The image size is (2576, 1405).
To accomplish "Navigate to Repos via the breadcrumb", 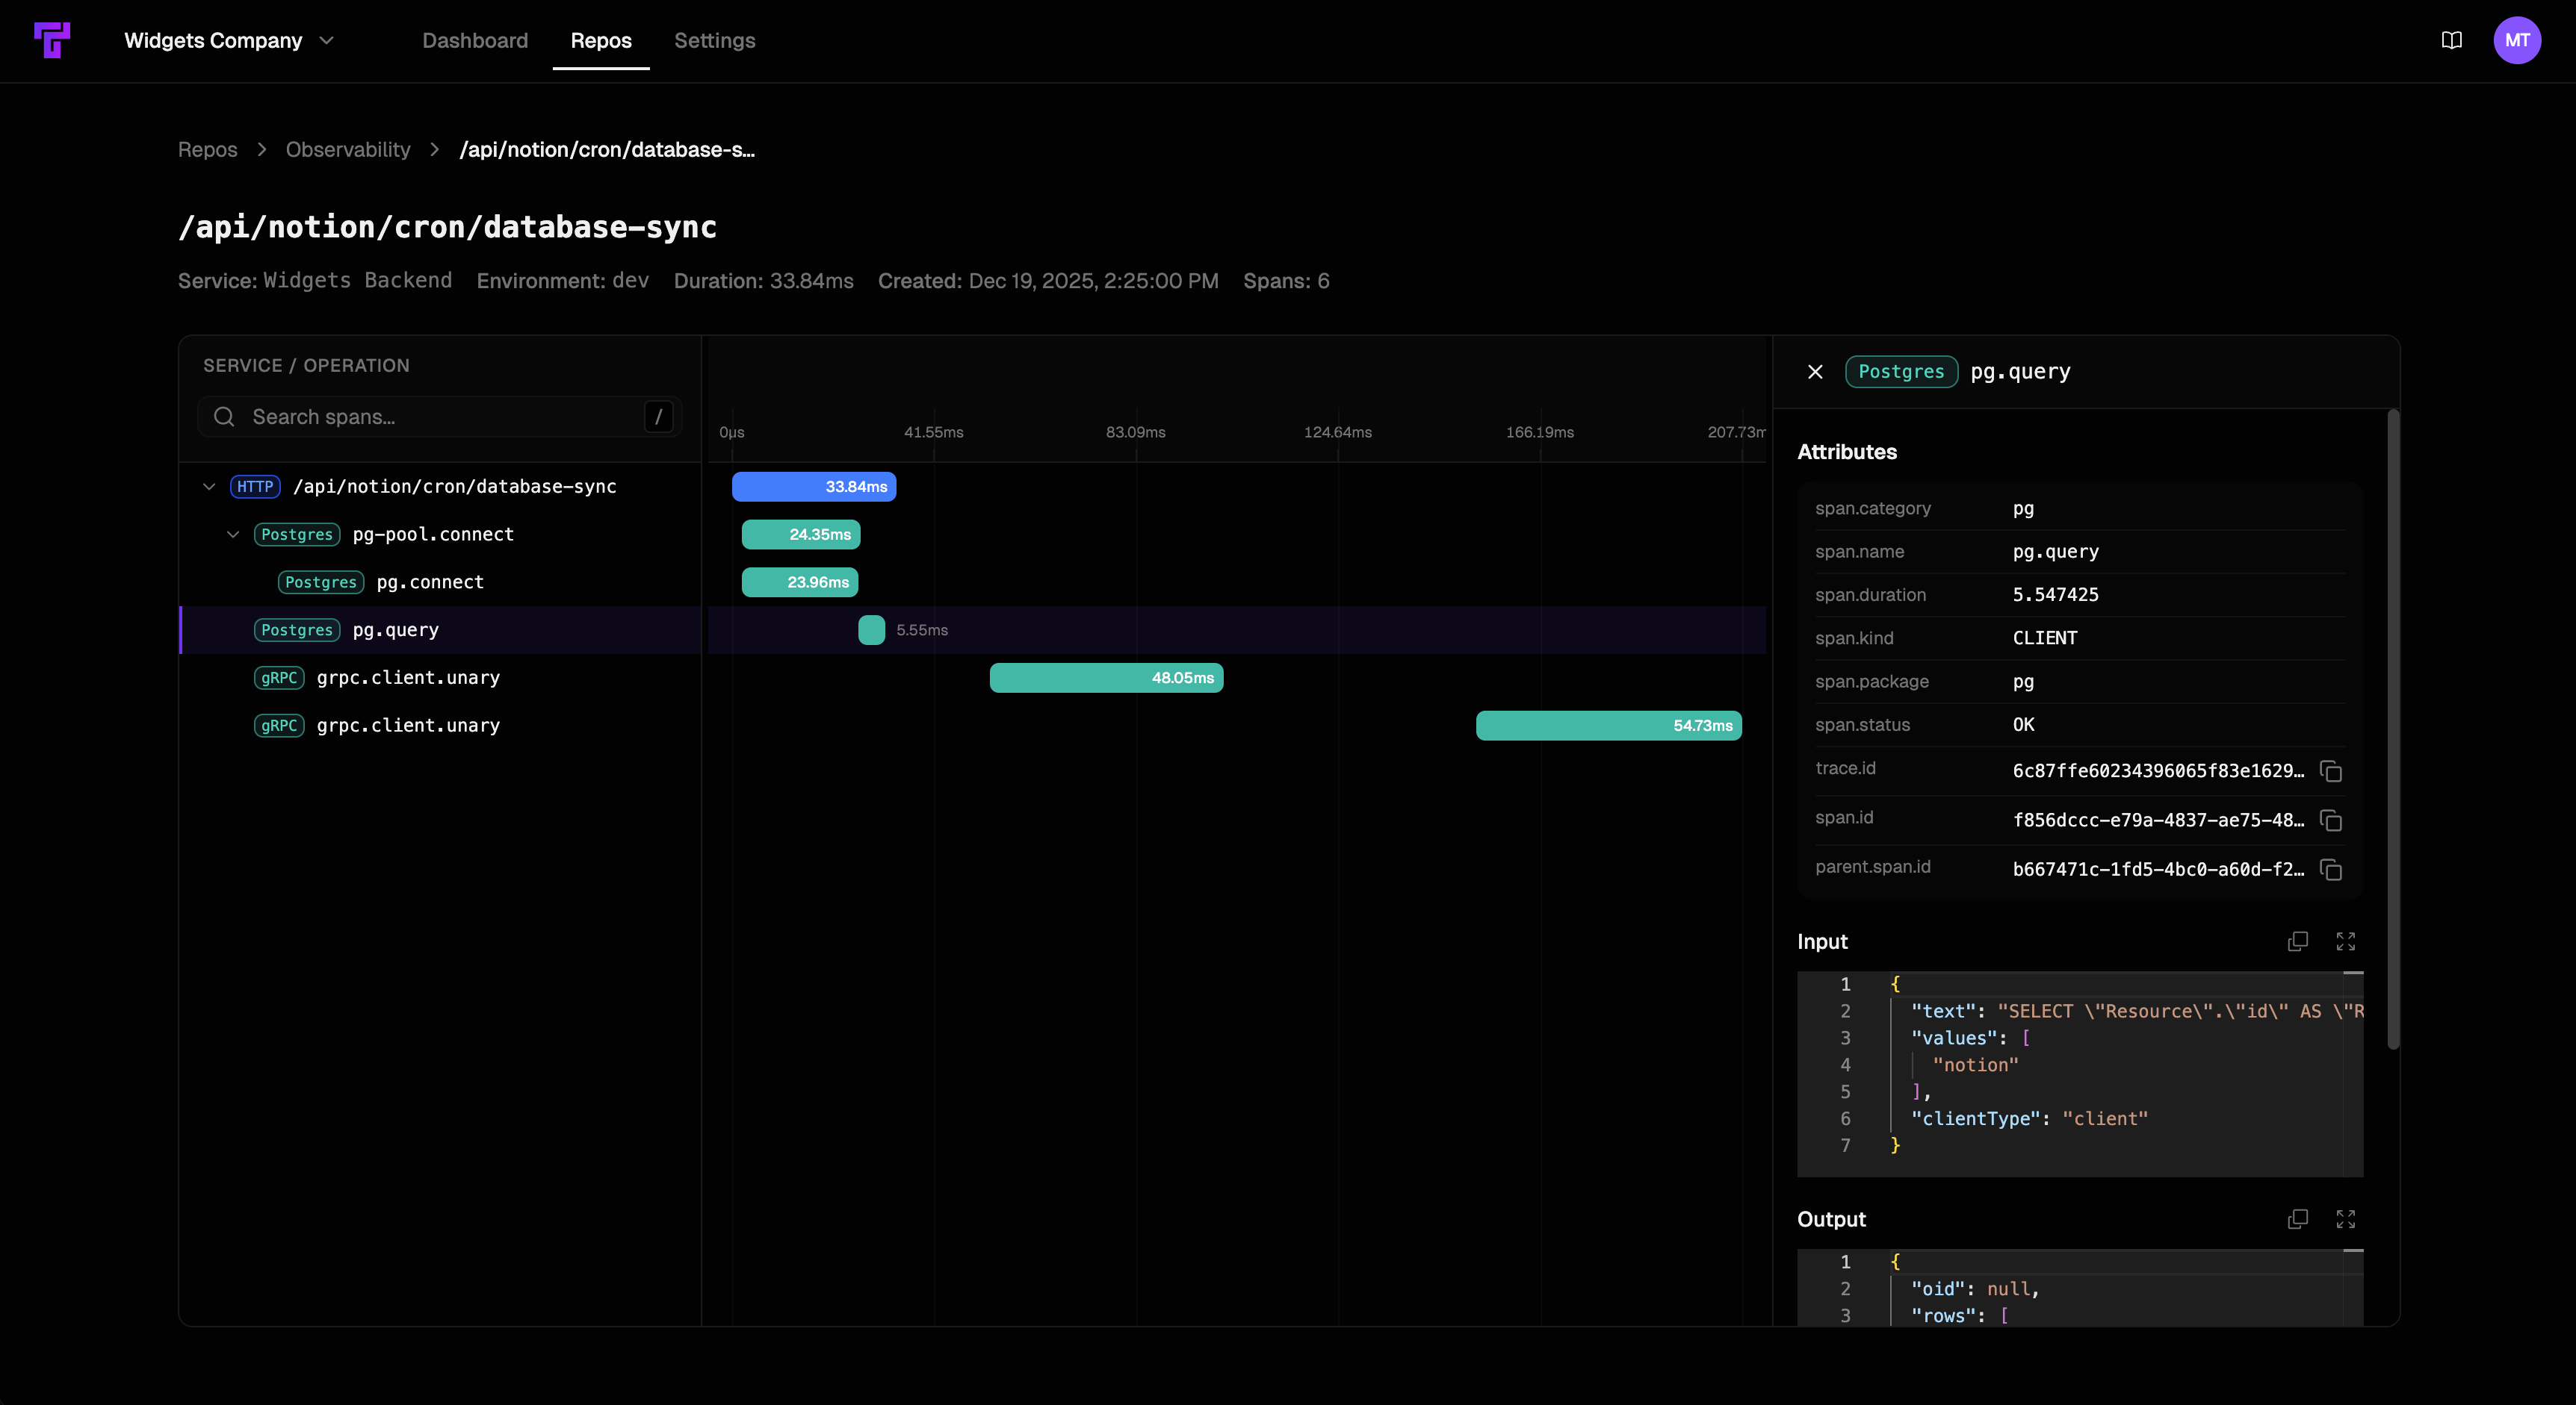I will (x=207, y=149).
